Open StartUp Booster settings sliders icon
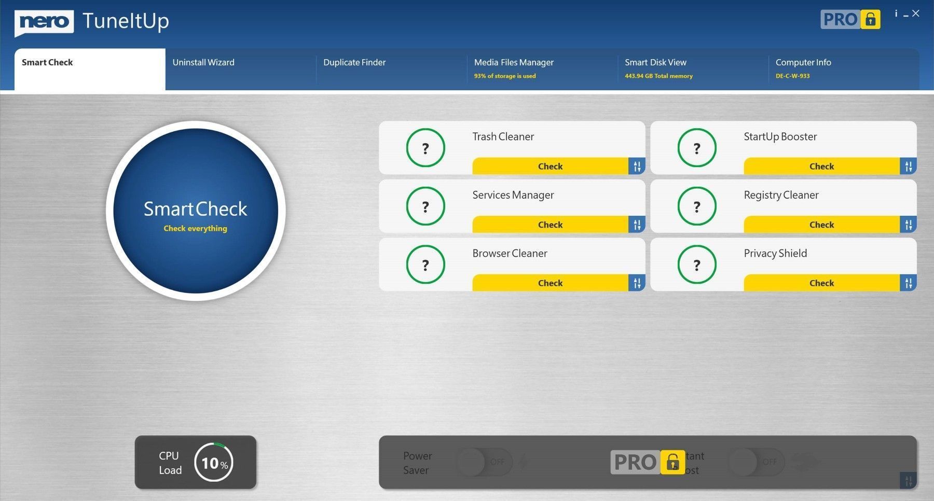Viewport: 934px width, 501px height. tap(908, 166)
